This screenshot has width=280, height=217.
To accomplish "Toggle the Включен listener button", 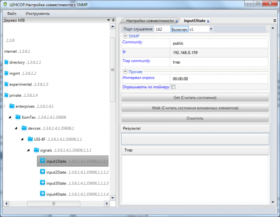I will click(x=180, y=29).
